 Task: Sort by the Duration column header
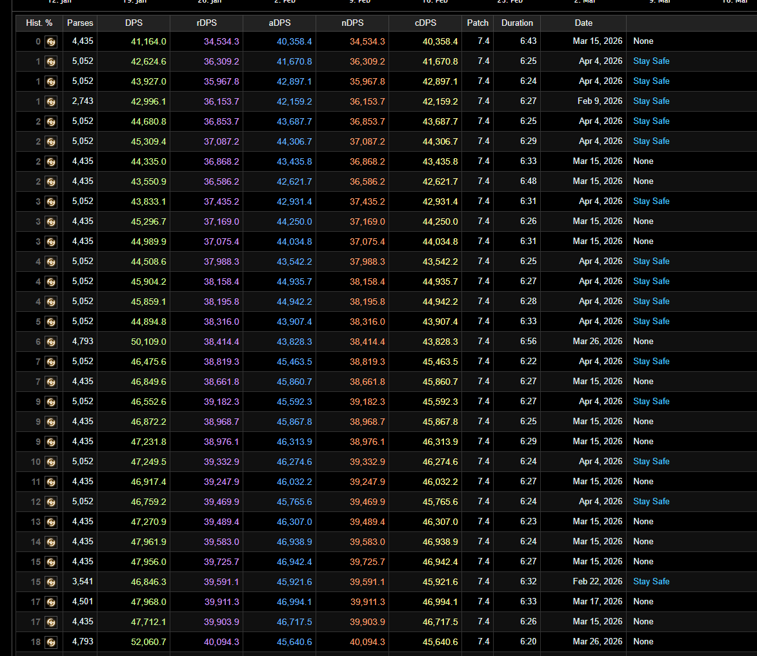coord(517,23)
